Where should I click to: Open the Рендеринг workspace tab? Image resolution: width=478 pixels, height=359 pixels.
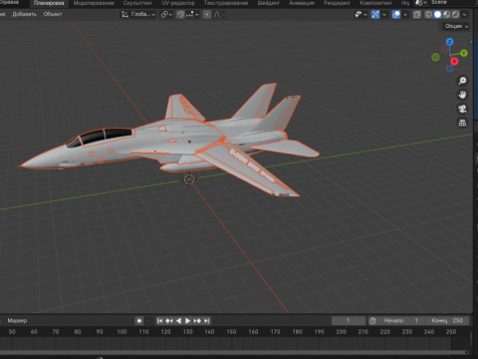(337, 3)
